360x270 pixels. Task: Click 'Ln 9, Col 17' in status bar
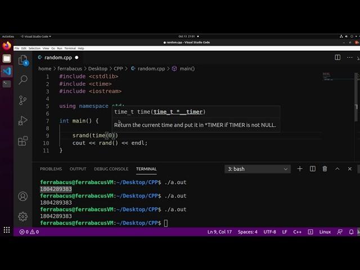(219, 232)
